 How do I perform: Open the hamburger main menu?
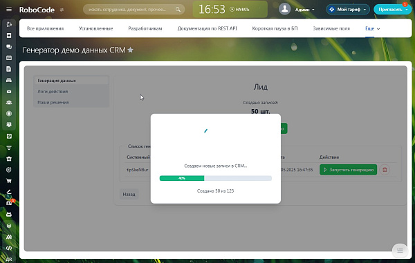tap(9, 10)
